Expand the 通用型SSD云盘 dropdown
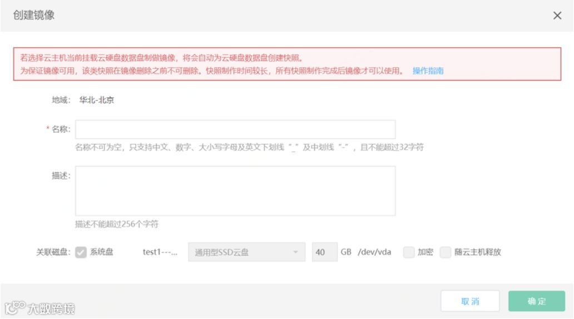 tap(247, 252)
